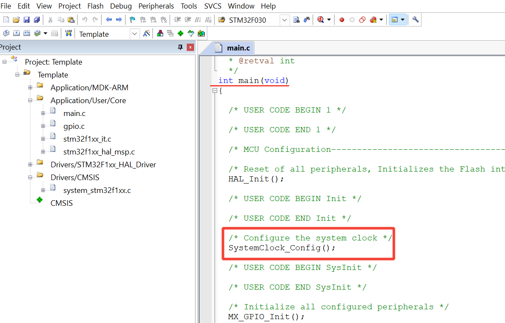
Task: Comment out selected lines icon
Action: [x=198, y=20]
